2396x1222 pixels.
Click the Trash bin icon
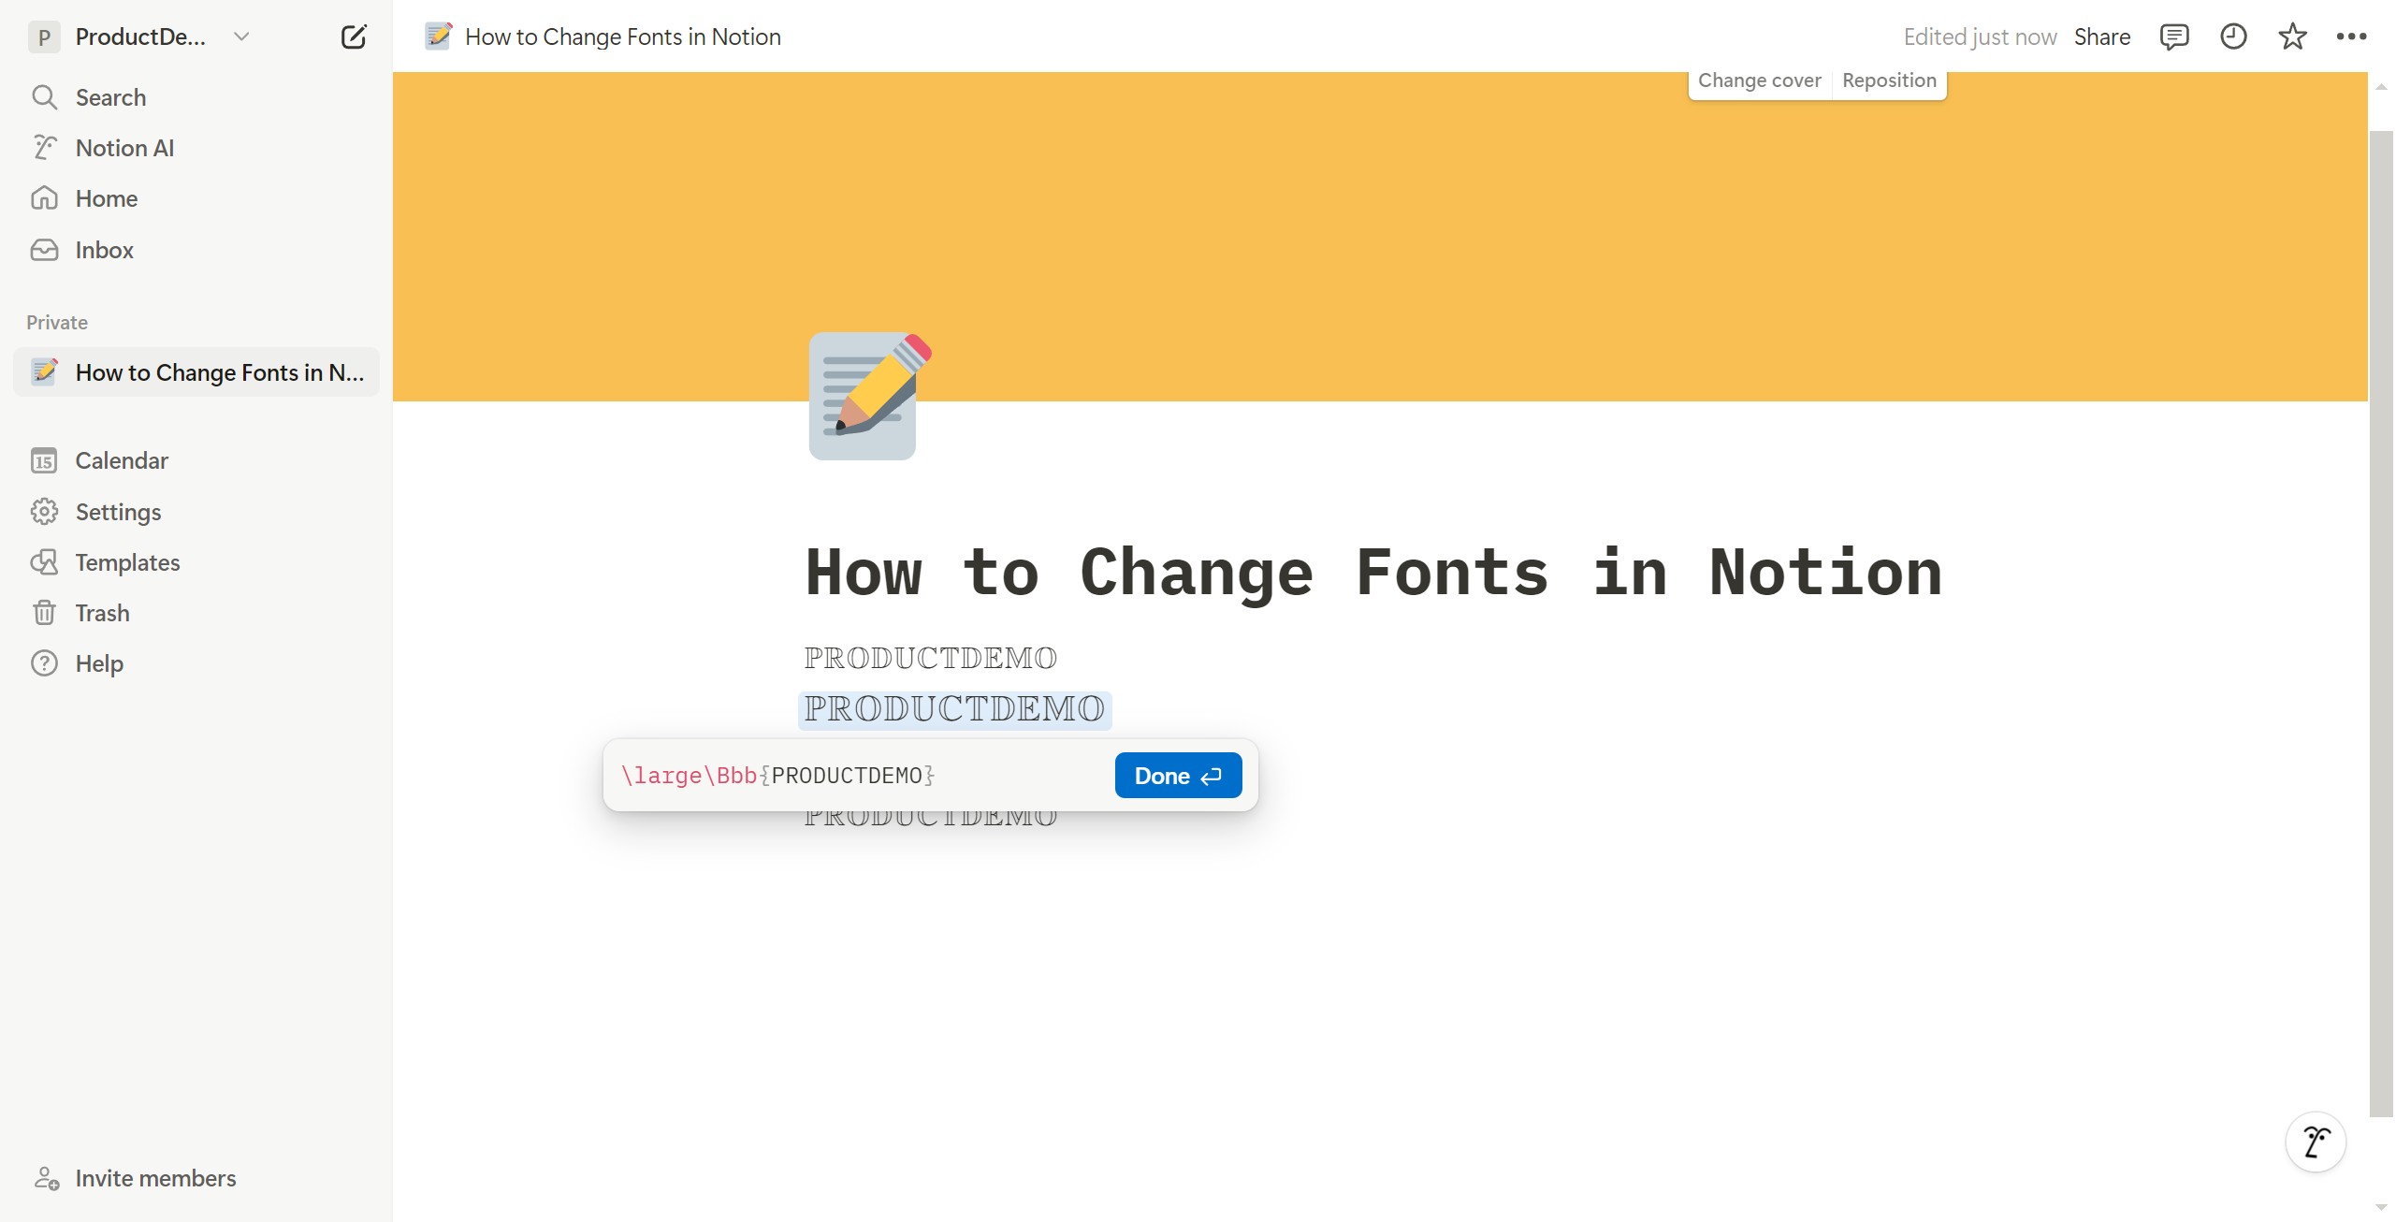[44, 613]
